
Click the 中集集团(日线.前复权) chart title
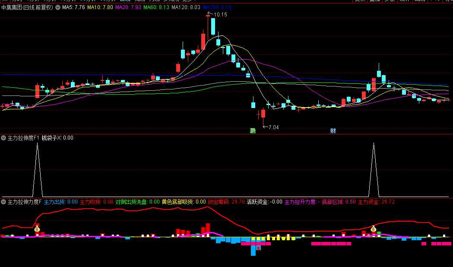(x=28, y=7)
